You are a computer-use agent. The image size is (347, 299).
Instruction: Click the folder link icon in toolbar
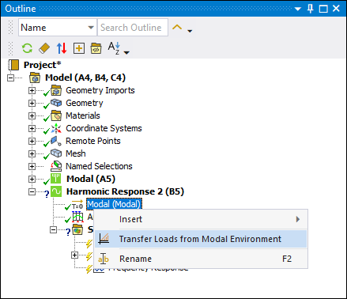point(96,48)
